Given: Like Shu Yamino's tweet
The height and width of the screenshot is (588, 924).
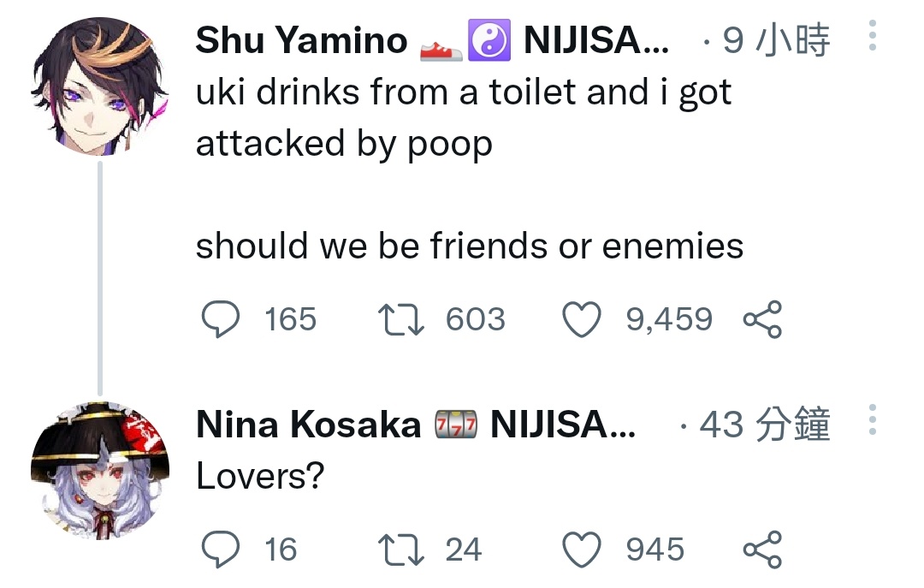Looking at the screenshot, I should 583,319.
